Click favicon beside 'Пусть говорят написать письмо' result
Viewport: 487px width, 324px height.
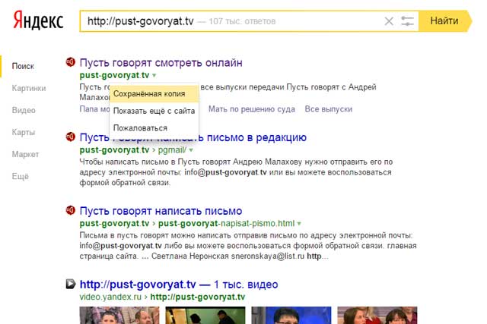tap(70, 210)
